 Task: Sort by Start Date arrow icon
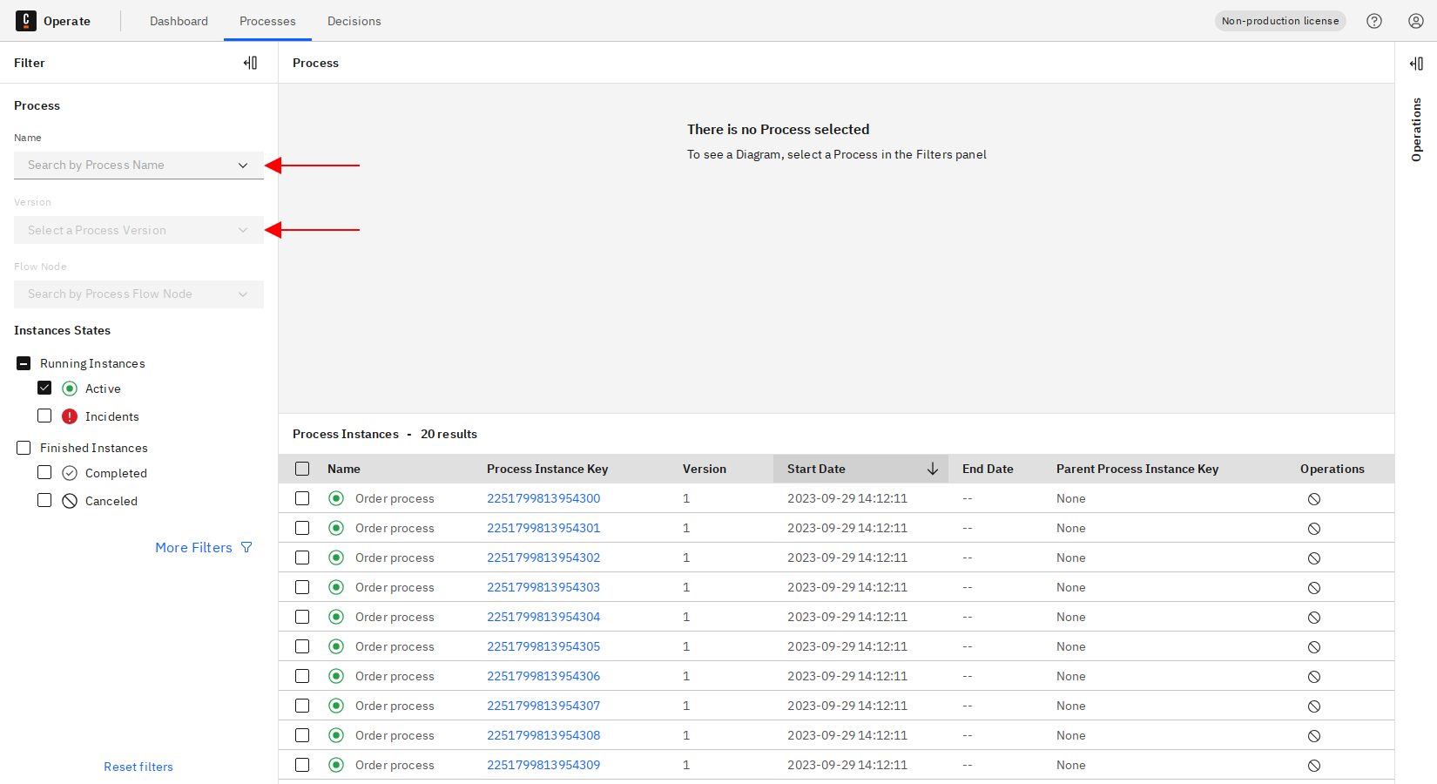tap(932, 469)
